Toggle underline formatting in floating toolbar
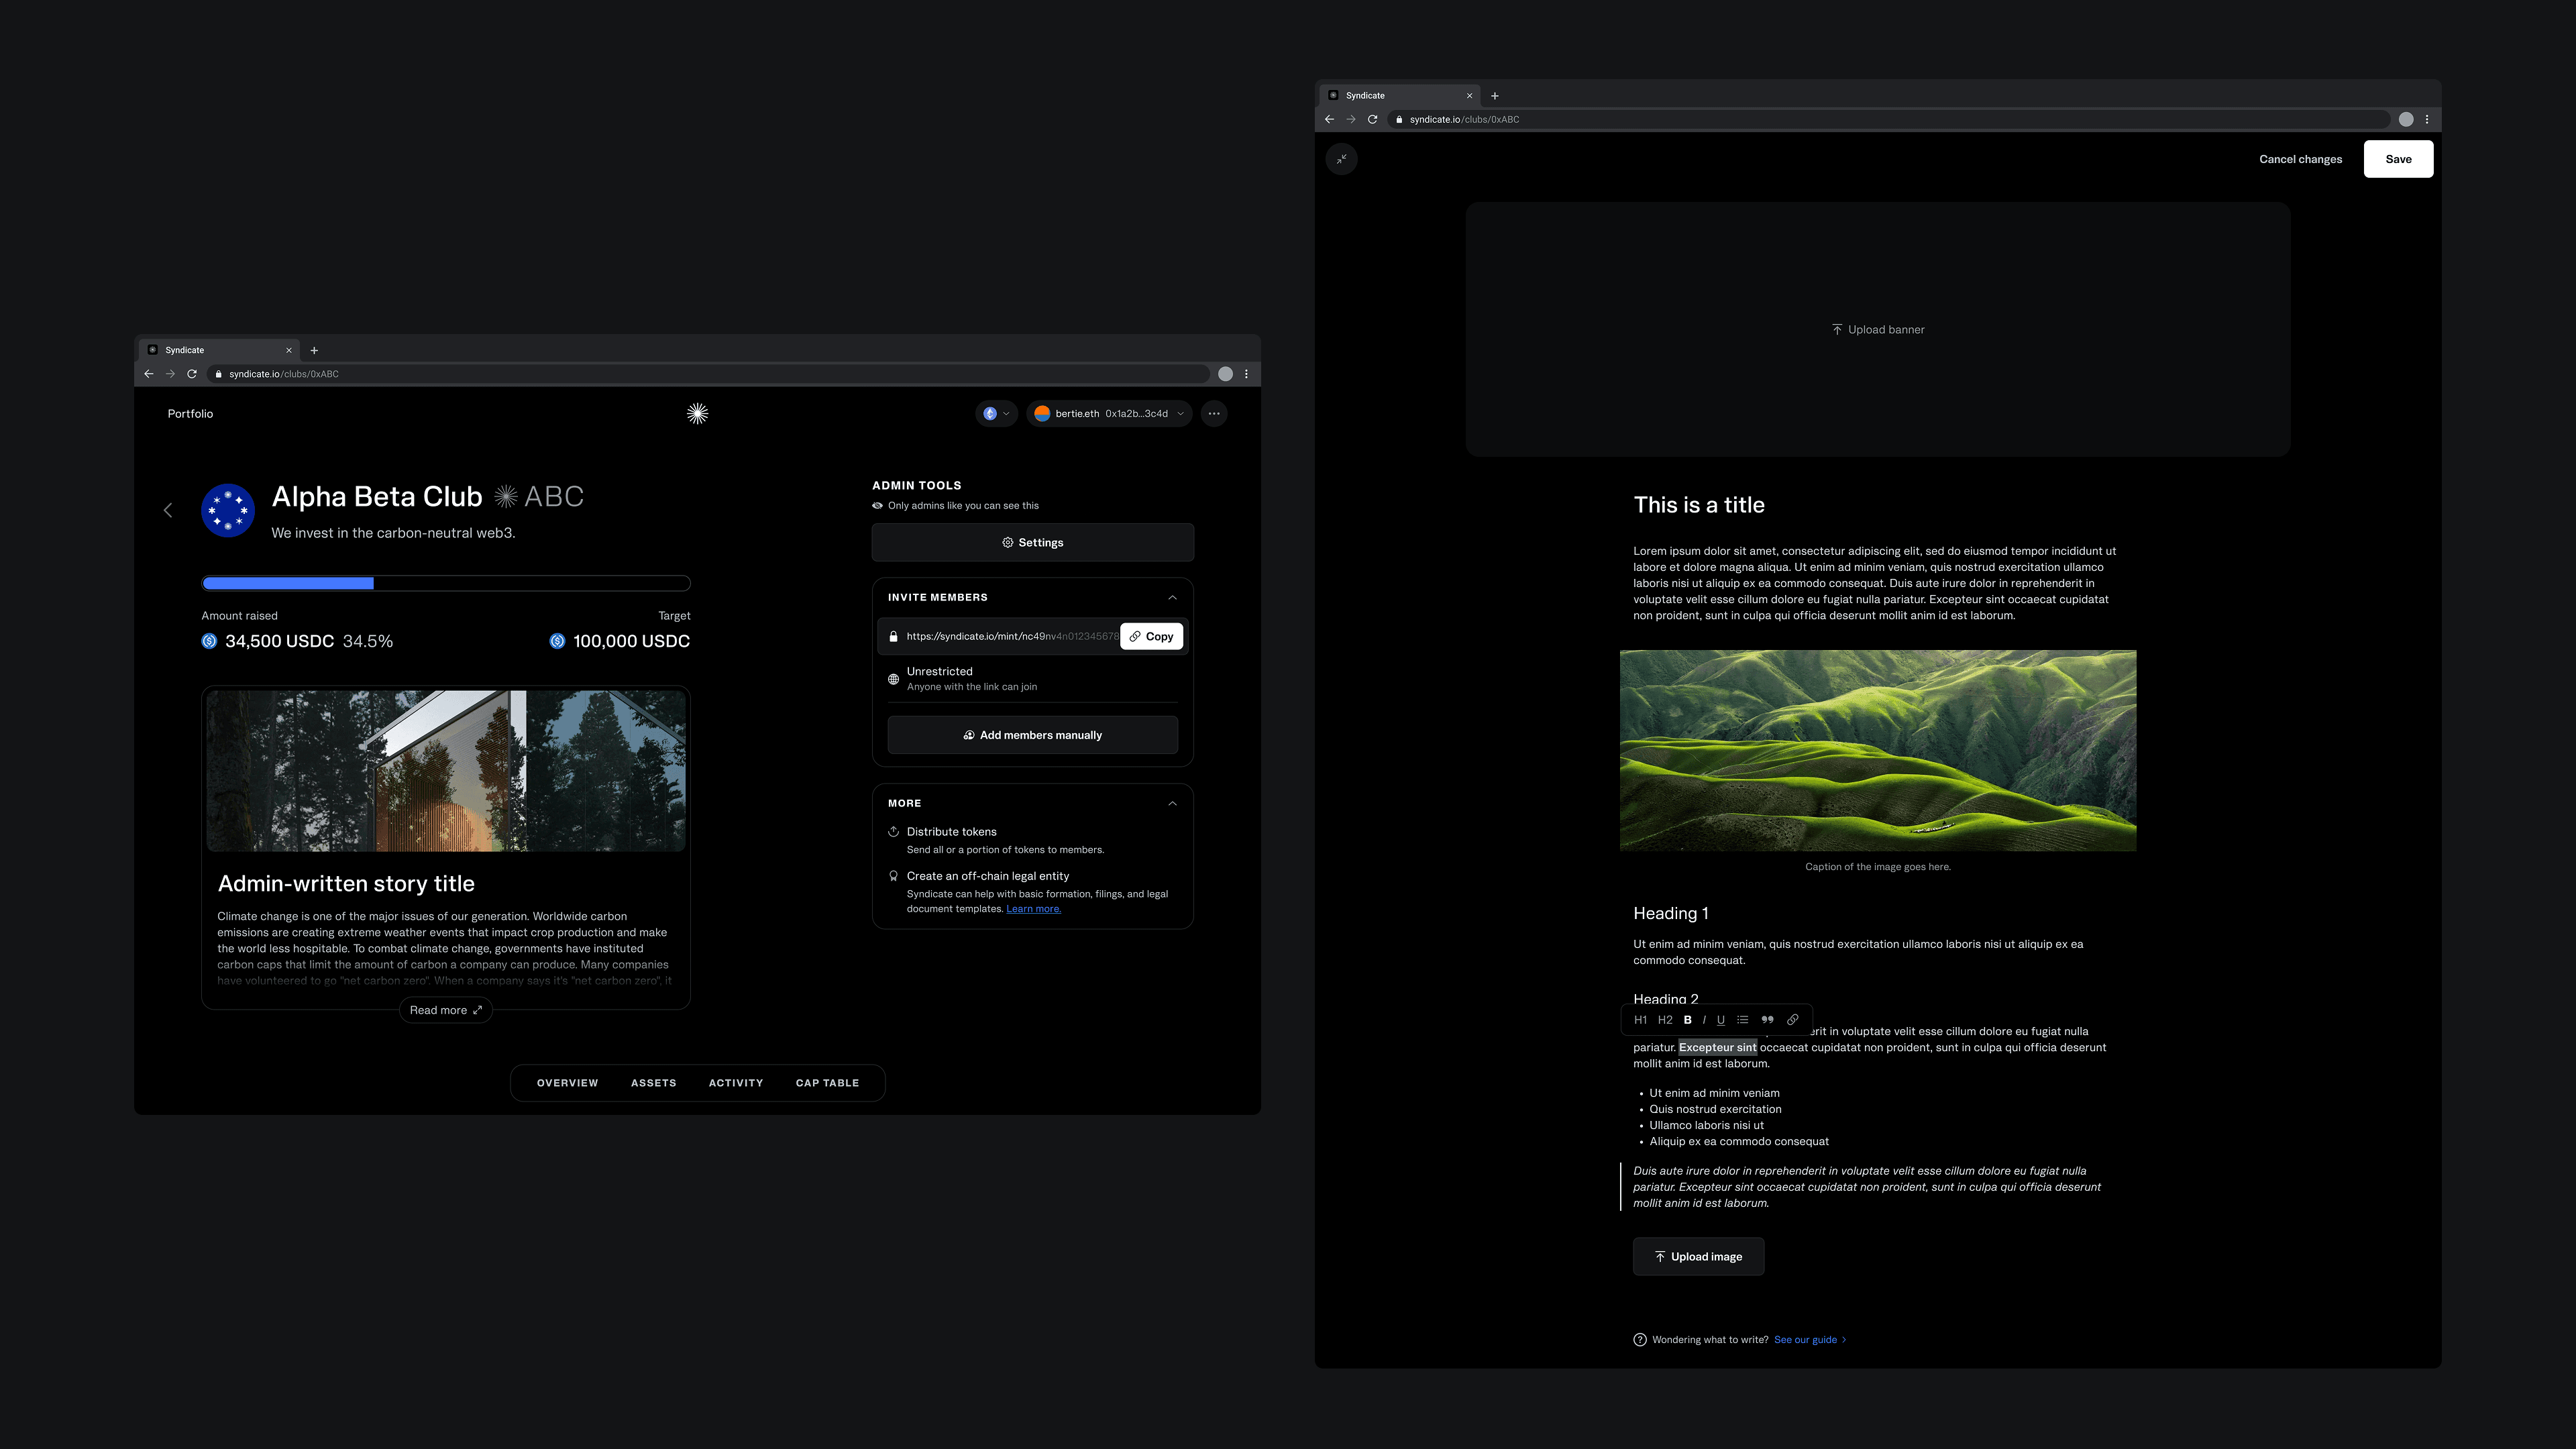This screenshot has width=2576, height=1449. pyautogui.click(x=1721, y=1020)
